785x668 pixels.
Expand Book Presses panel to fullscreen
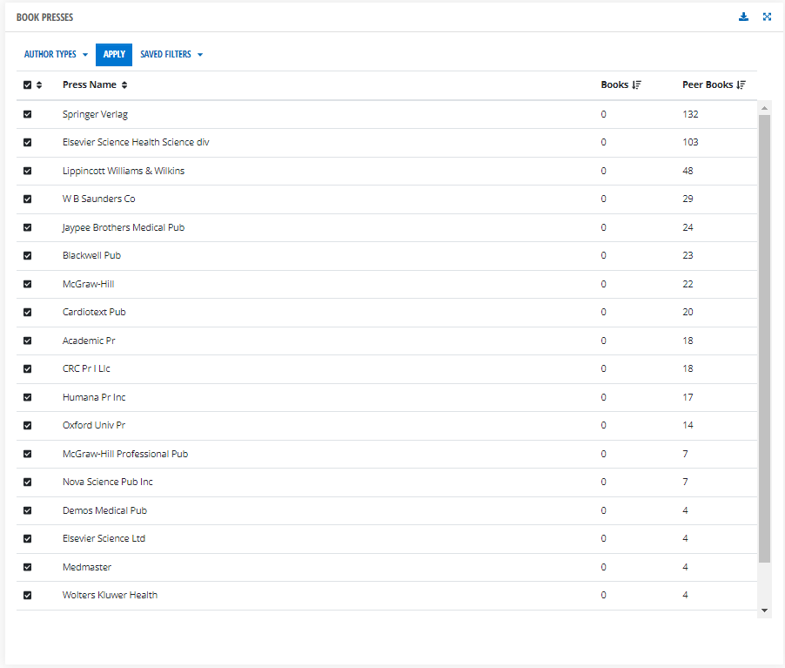click(767, 17)
